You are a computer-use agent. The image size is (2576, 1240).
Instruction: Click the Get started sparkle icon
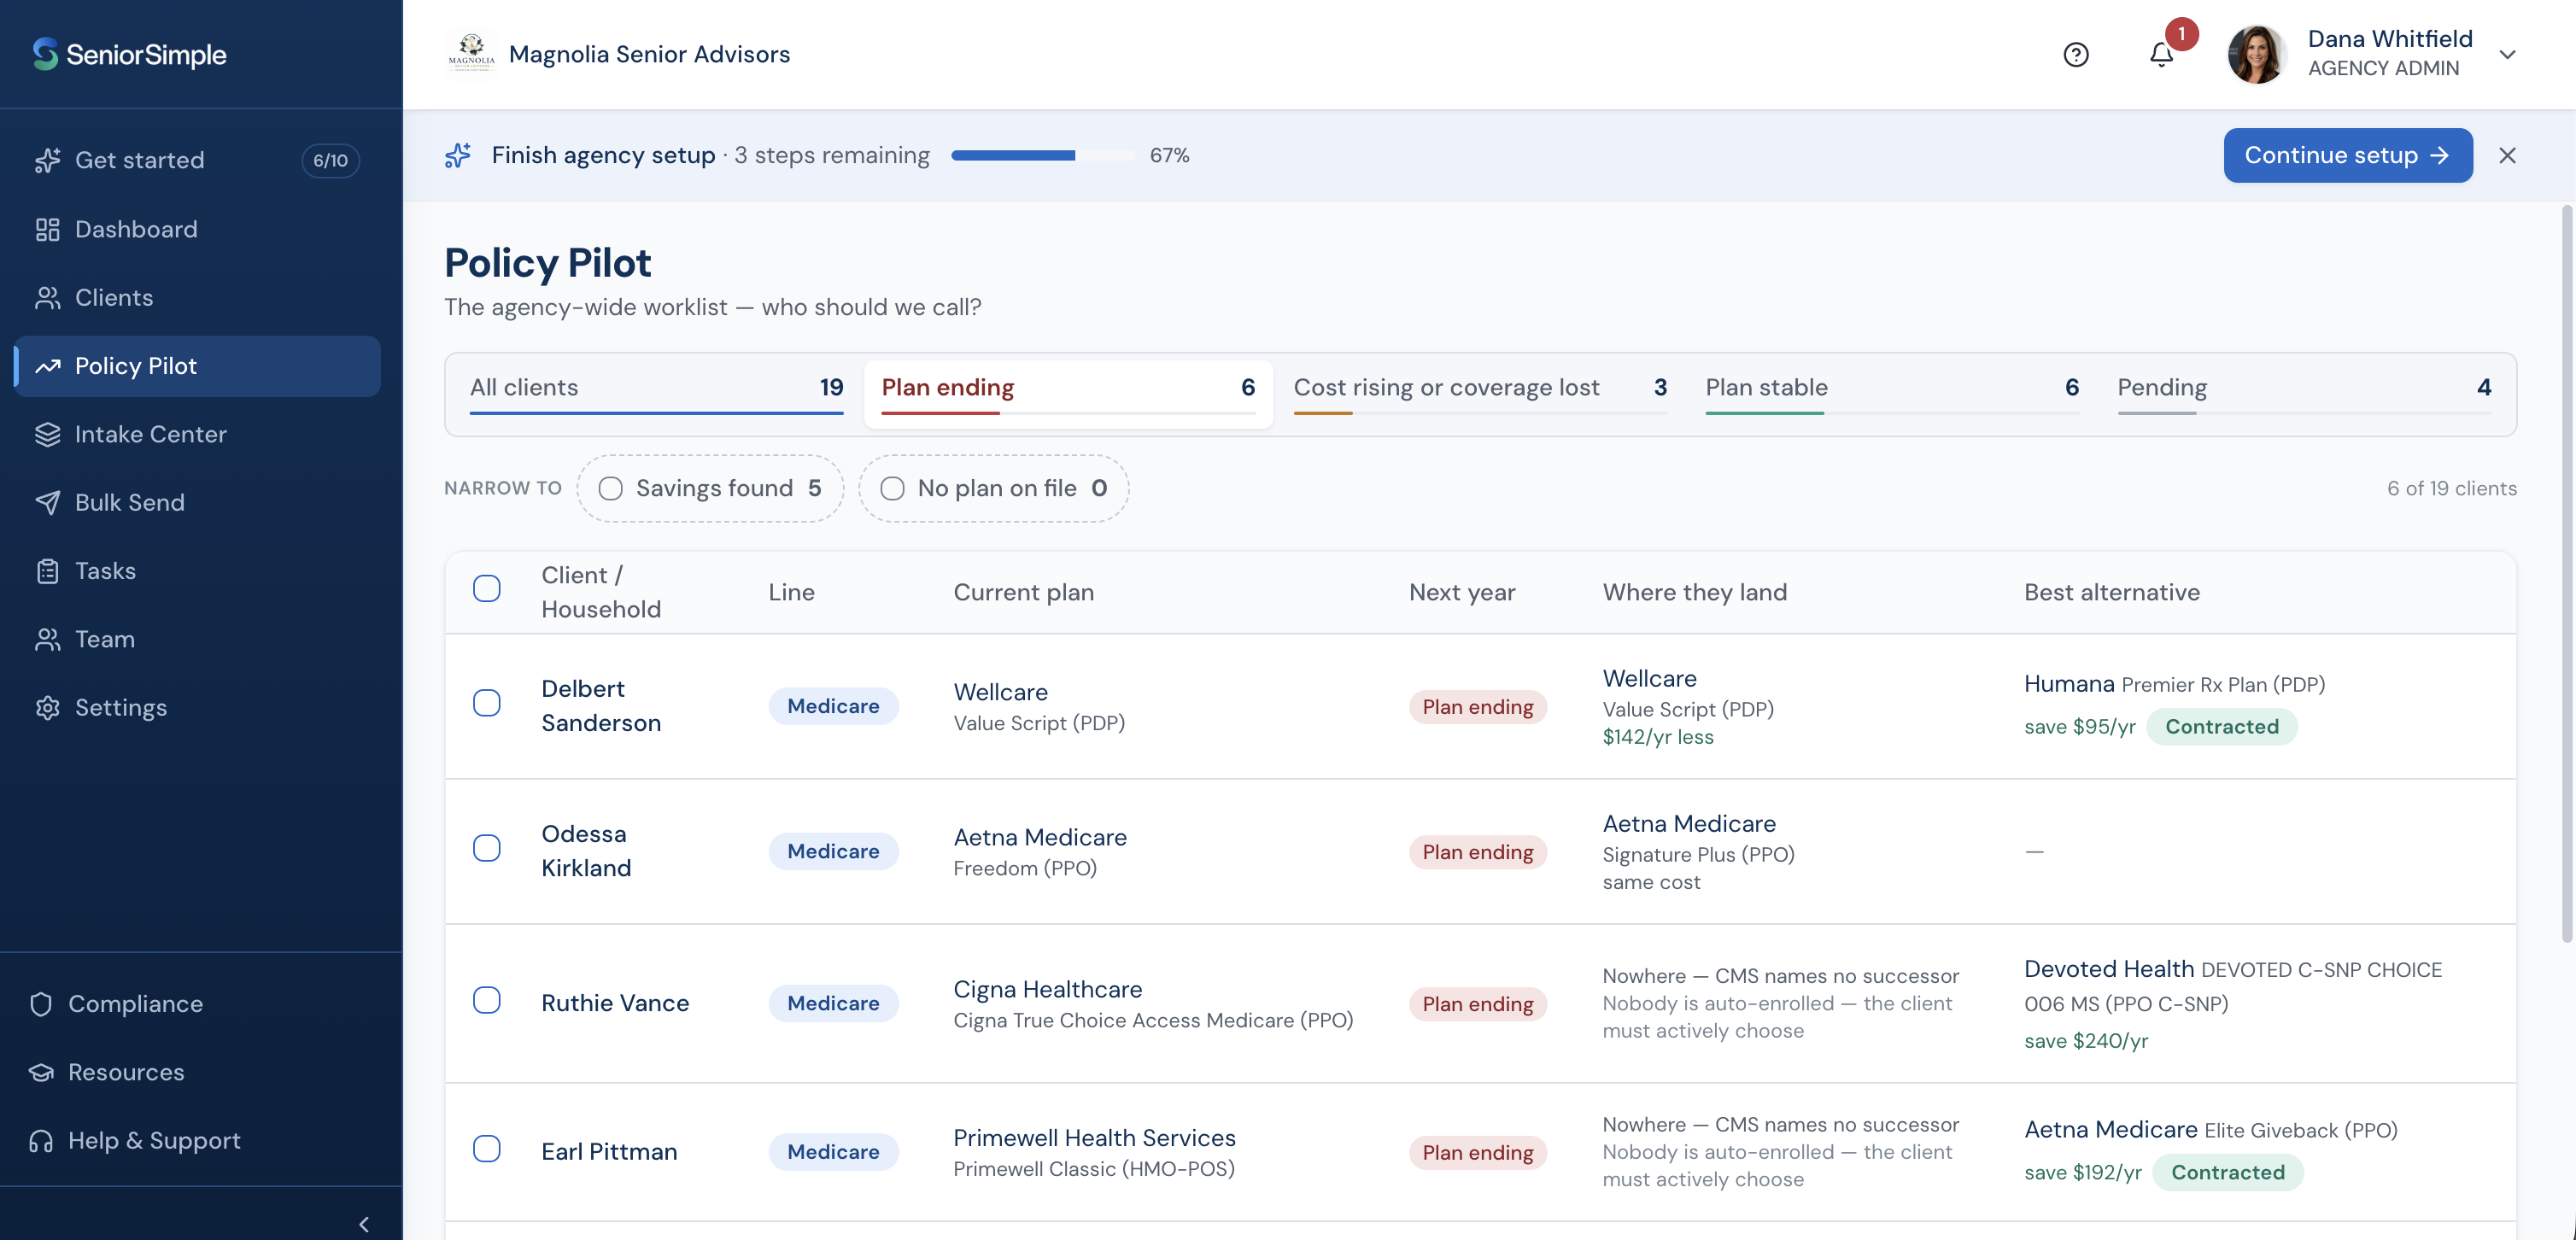click(x=47, y=160)
